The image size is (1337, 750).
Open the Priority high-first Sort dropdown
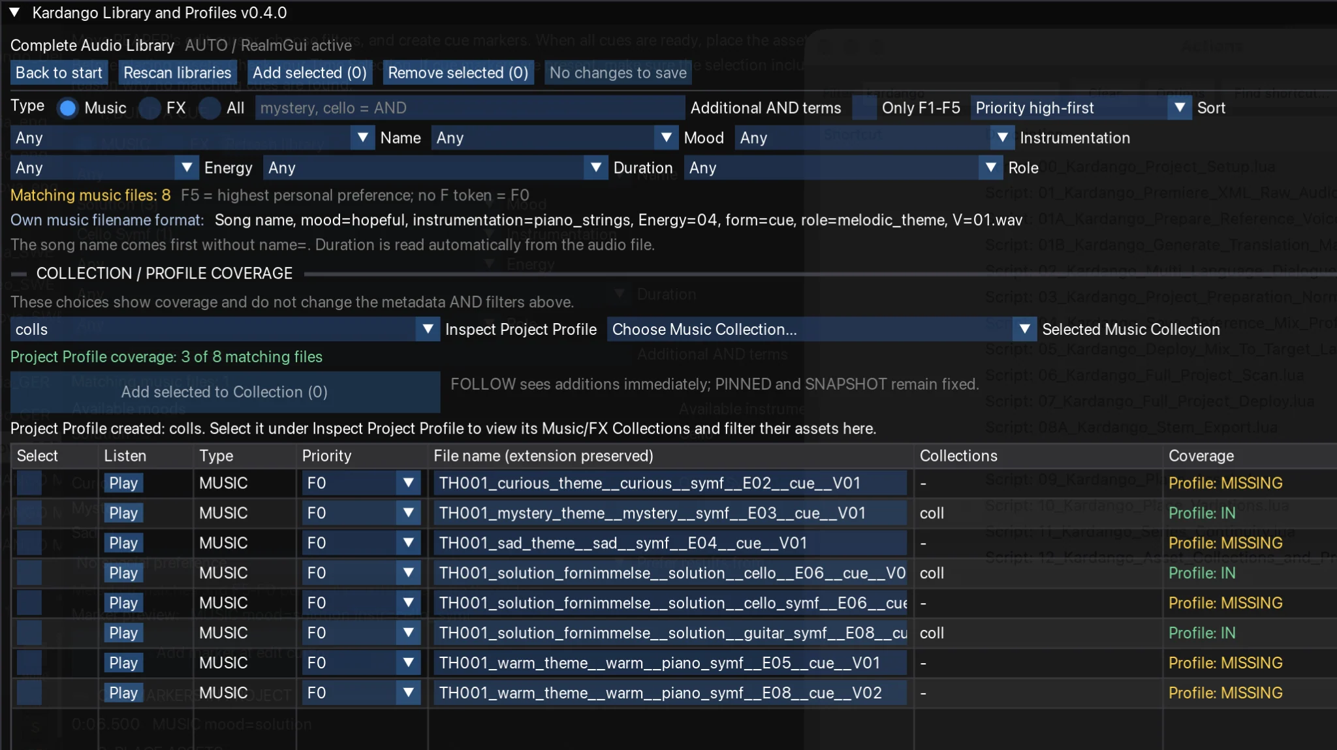pyautogui.click(x=1080, y=108)
